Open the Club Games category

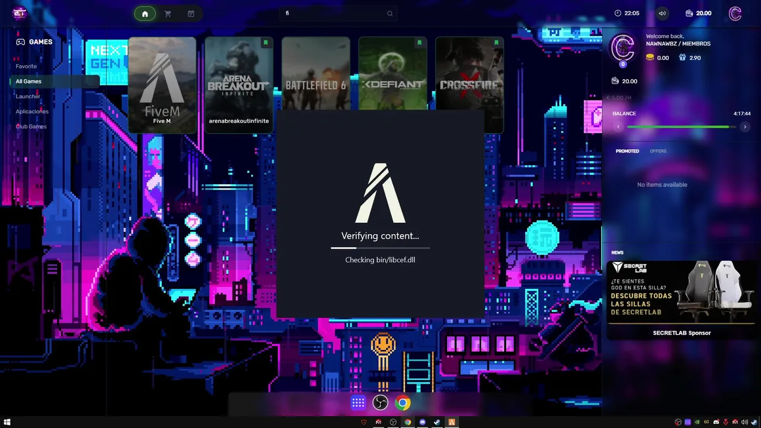(31, 126)
